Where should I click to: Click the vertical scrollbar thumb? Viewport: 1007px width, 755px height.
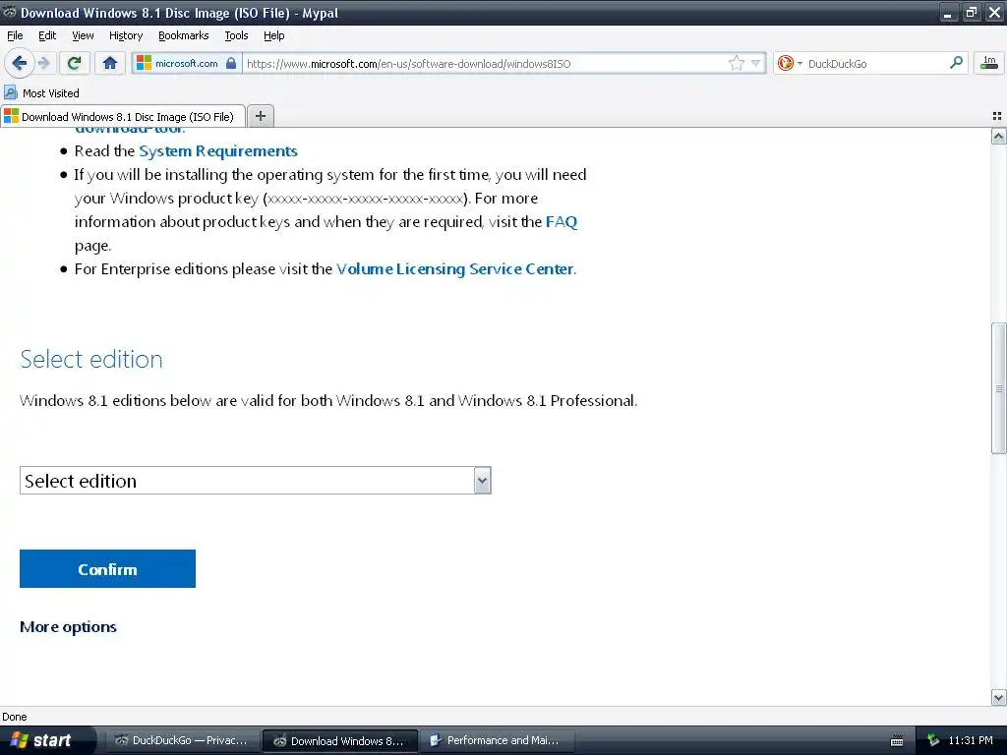[x=998, y=388]
